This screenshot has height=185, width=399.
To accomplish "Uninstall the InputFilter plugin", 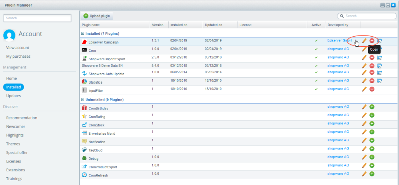I will (x=372, y=89).
